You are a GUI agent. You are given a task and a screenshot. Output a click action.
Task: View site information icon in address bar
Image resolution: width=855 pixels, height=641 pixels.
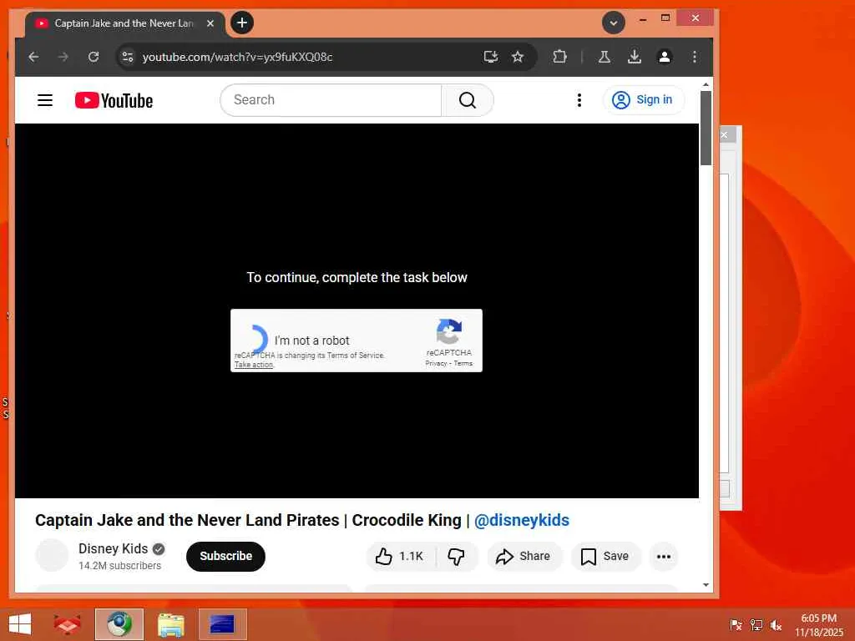pos(128,57)
